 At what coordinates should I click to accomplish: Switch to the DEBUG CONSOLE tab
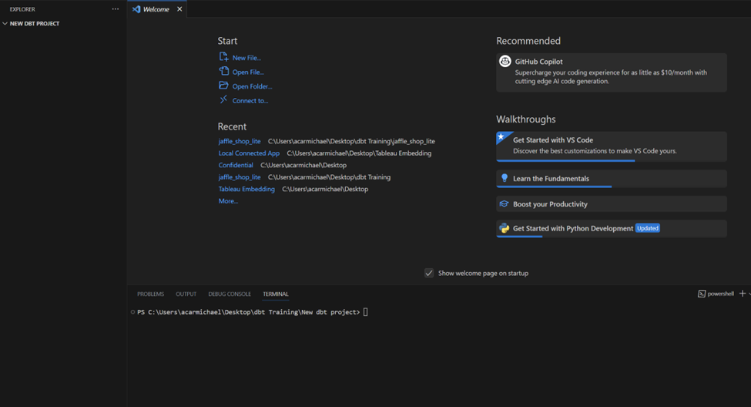pyautogui.click(x=230, y=294)
